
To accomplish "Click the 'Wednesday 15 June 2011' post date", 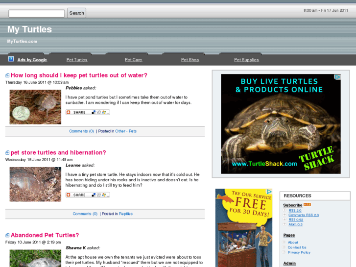I will (39, 160).
